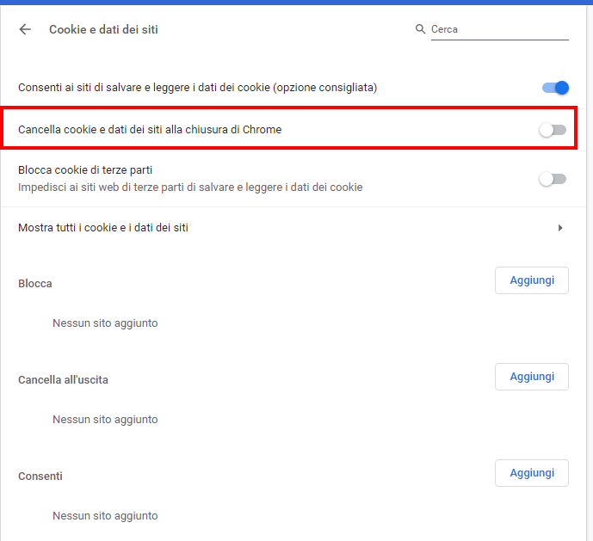
Task: Click the Consenti section heading
Action: (x=40, y=476)
